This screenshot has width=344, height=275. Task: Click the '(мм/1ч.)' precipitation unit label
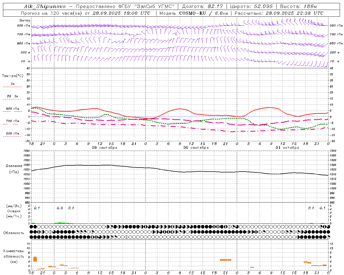coord(14,216)
